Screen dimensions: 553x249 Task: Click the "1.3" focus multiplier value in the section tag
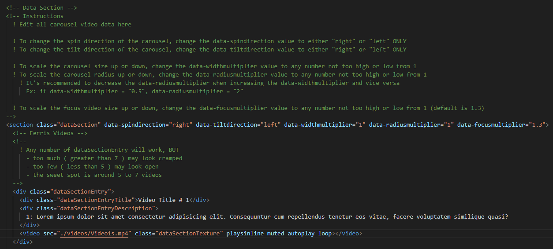tap(535, 125)
